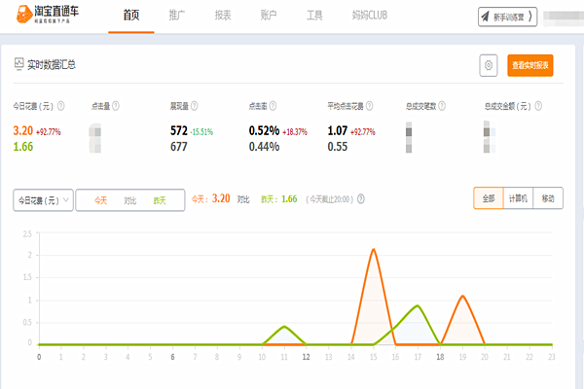Open the 推广 tab

[177, 16]
